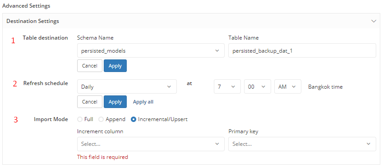
Task: Click the Table Name input field
Action: click(302, 50)
